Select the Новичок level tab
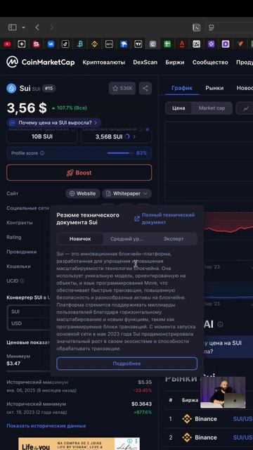The width and height of the screenshot is (253, 450). coord(80,239)
